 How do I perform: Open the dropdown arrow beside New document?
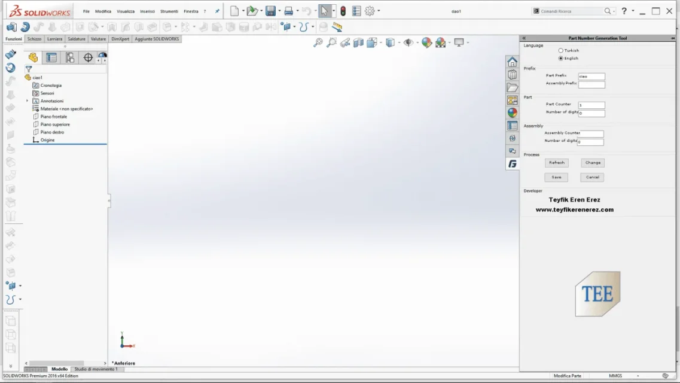tap(243, 11)
